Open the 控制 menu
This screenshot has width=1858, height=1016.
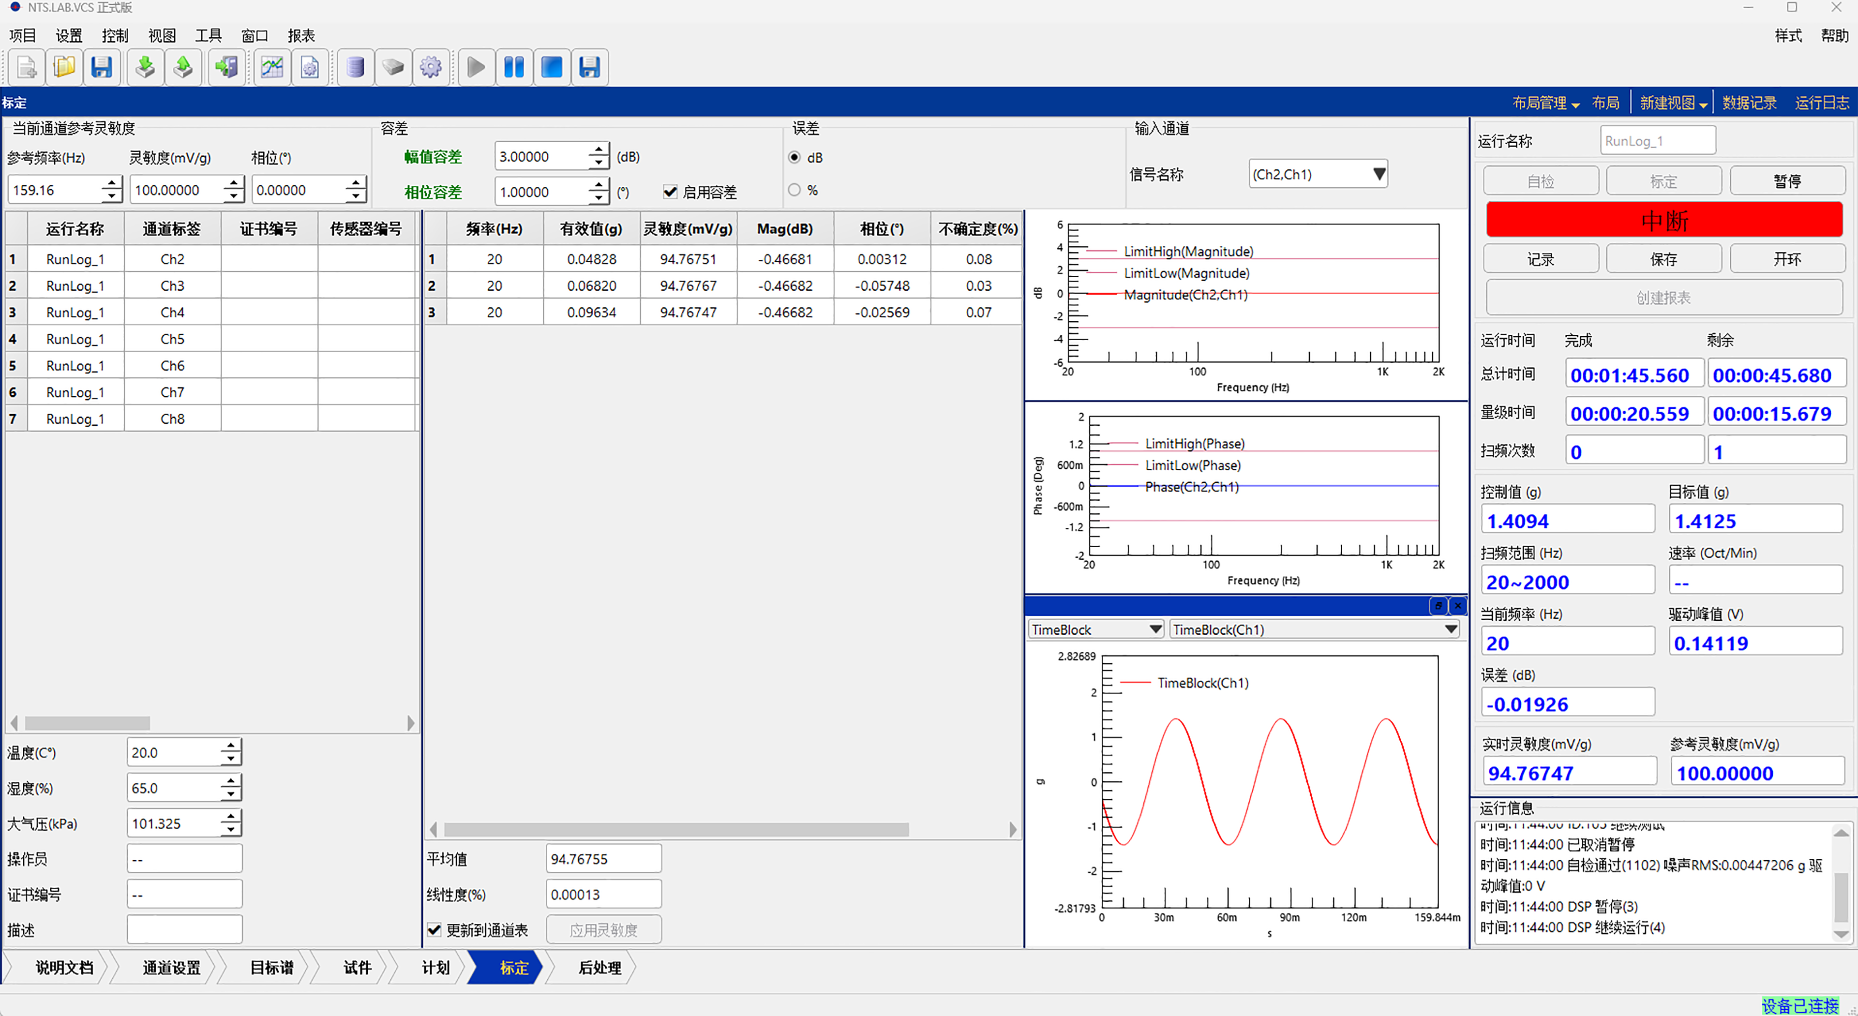coord(115,35)
